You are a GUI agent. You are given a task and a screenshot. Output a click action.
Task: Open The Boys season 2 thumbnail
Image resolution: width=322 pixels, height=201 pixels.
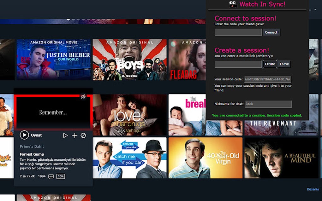129,60
